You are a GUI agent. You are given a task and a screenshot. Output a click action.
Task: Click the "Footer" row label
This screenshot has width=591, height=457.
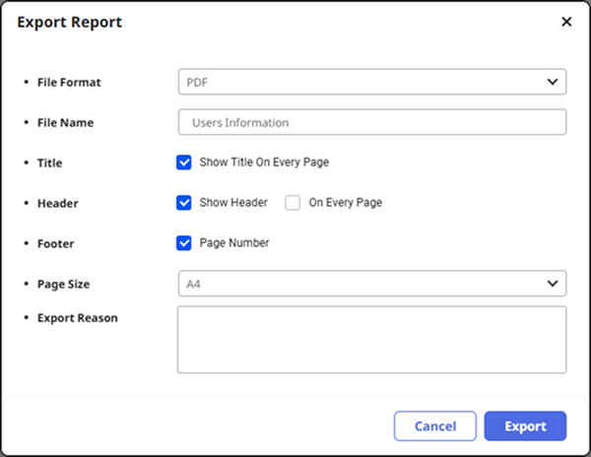(56, 243)
